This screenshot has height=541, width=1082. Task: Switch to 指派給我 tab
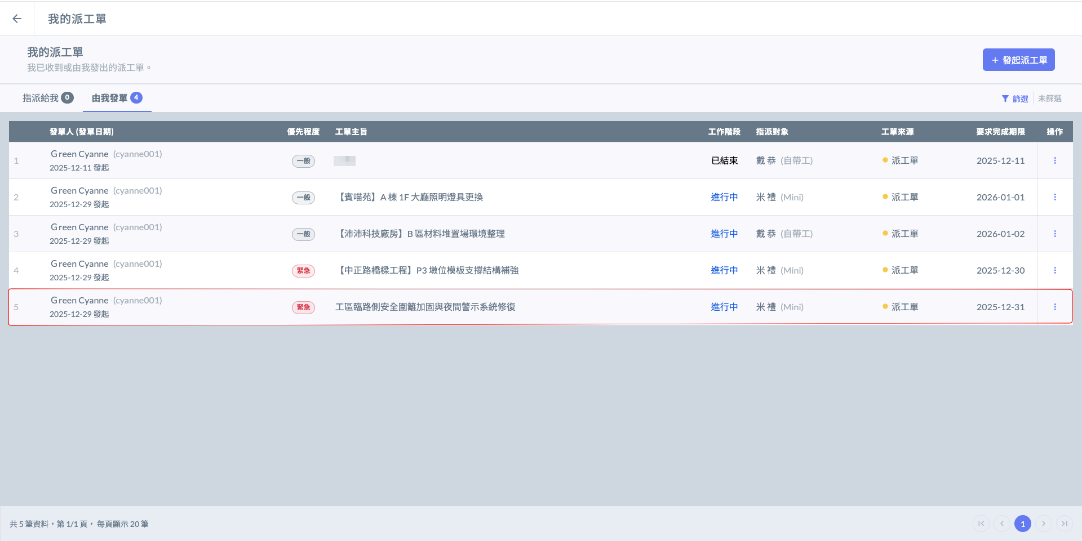coord(47,98)
